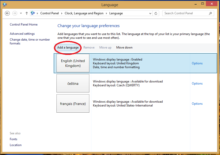Open Control Panel from the breadcrumb bar
Screen dimensions: 220x155
50,13
